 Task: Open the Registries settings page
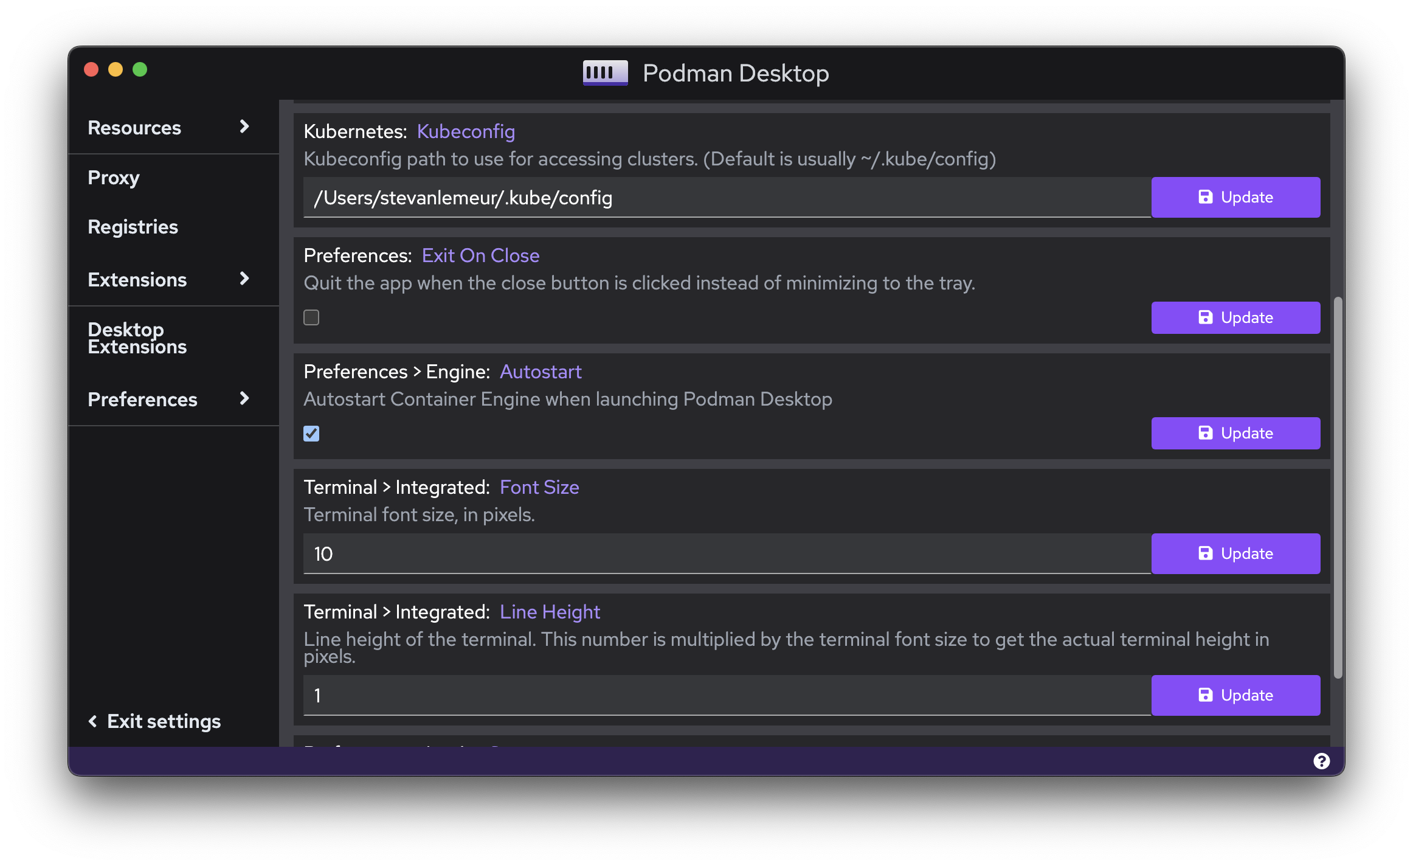tap(133, 227)
